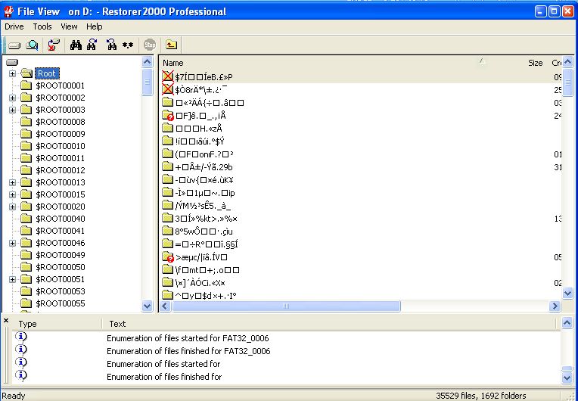The image size is (578, 401).
Task: Select the $ROOT00011 tree folder
Action: coord(61,158)
